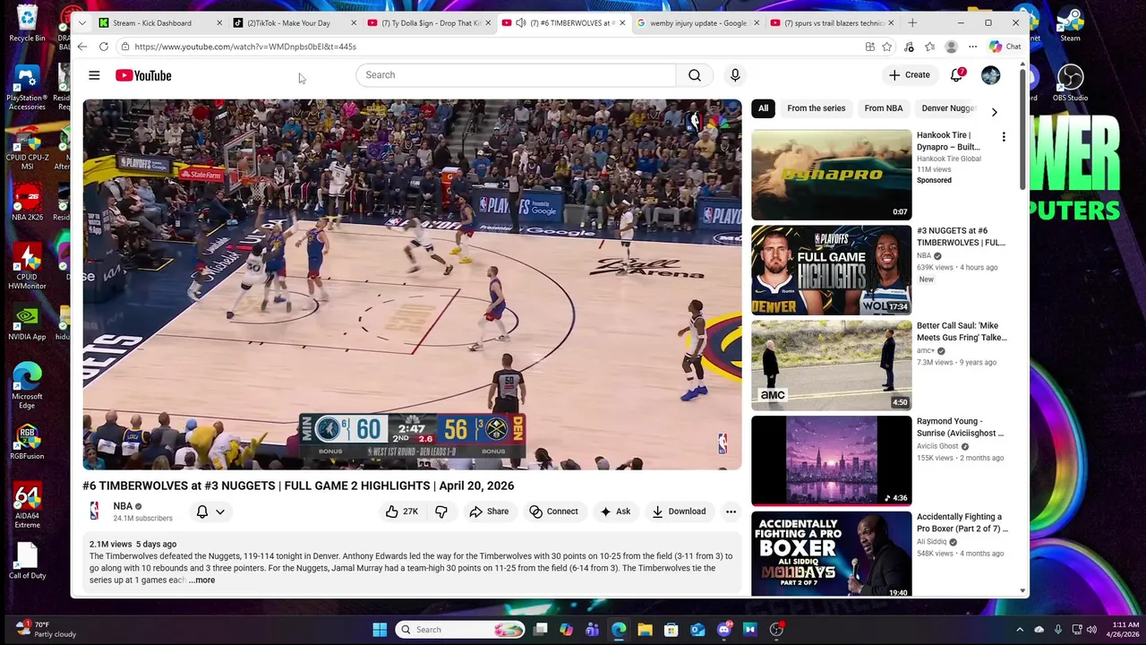The width and height of the screenshot is (1146, 645).
Task: Switch to Stream - Kick Dashboard tab
Action: pos(161,23)
